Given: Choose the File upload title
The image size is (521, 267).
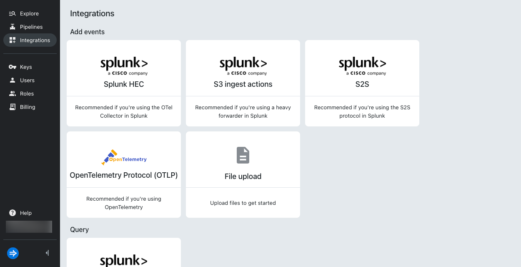Looking at the screenshot, I should point(243,176).
